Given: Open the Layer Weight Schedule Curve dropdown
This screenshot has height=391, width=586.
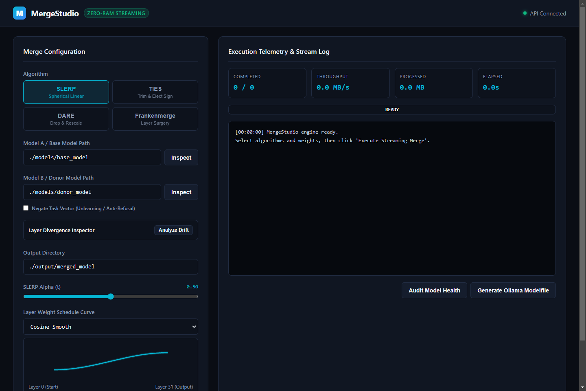Looking at the screenshot, I should click(x=111, y=327).
